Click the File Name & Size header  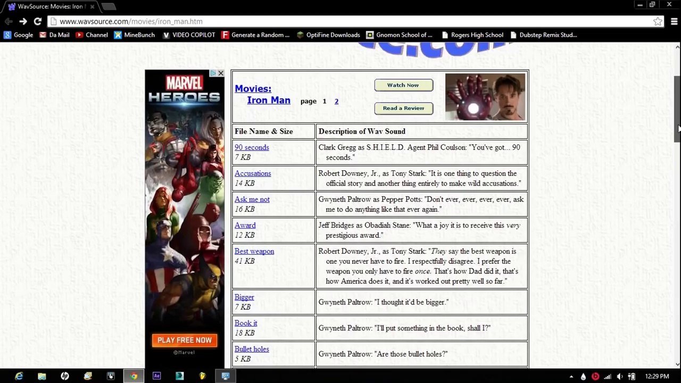(264, 131)
